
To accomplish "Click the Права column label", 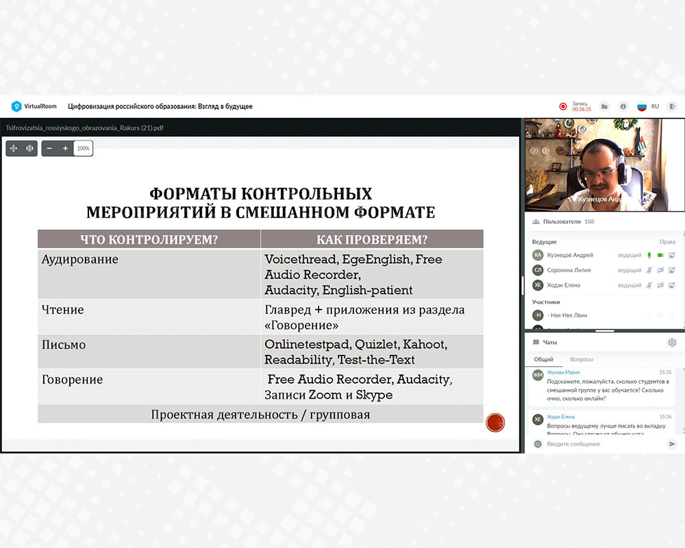I will coord(667,242).
